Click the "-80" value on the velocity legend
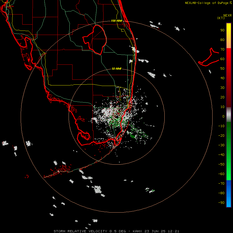233x233 pixels. pyautogui.click(x=221, y=193)
